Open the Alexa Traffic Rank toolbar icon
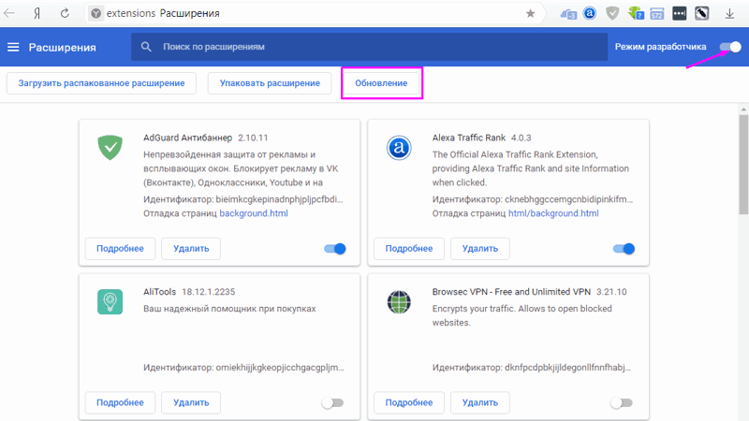Screen dimensions: 749x421 (590, 13)
